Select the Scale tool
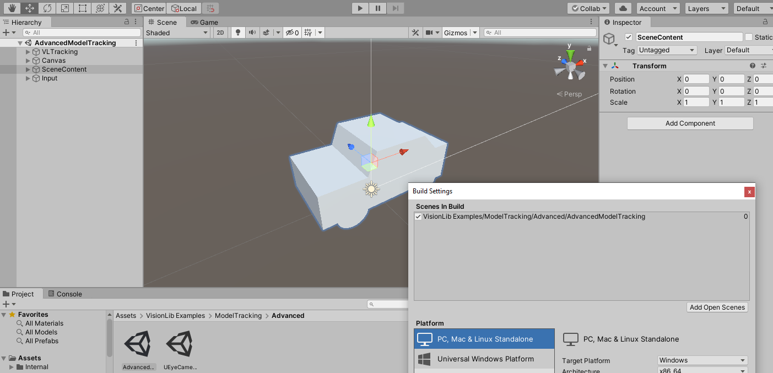 click(x=64, y=8)
